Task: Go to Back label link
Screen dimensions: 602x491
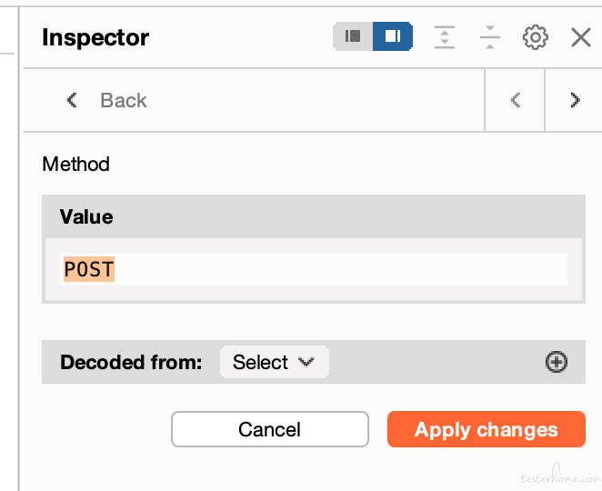Action: (124, 101)
